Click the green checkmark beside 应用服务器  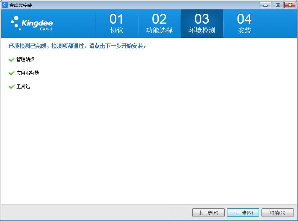(11, 73)
